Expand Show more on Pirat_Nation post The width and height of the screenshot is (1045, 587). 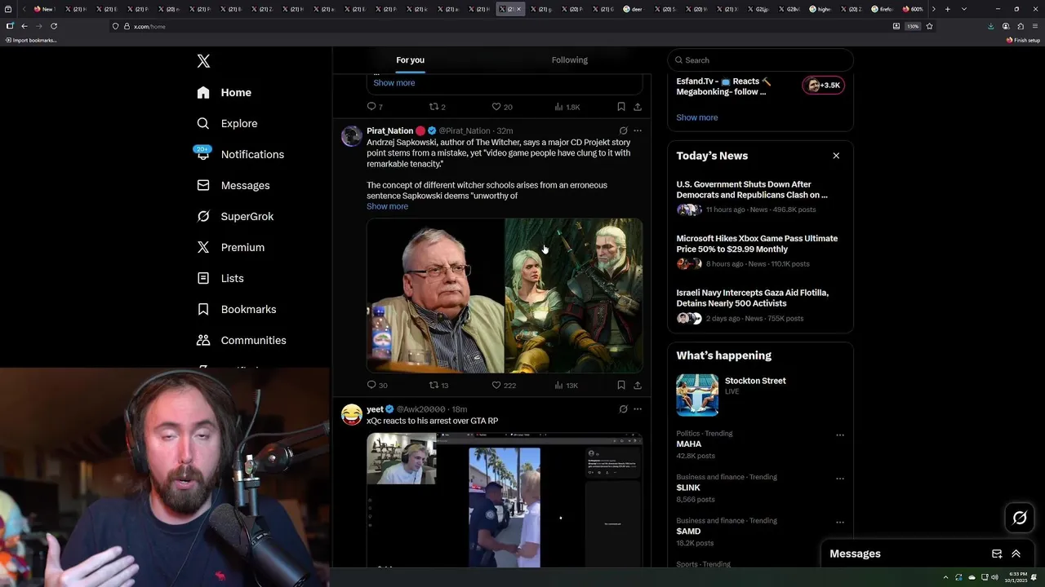point(387,206)
